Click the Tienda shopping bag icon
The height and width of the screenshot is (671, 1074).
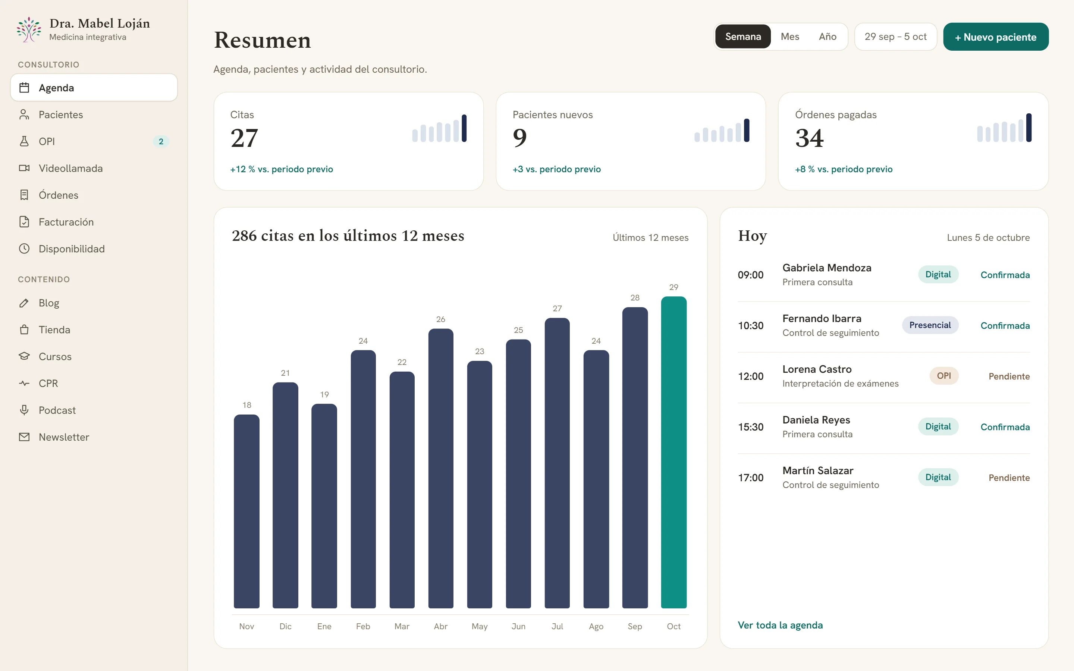pos(24,330)
